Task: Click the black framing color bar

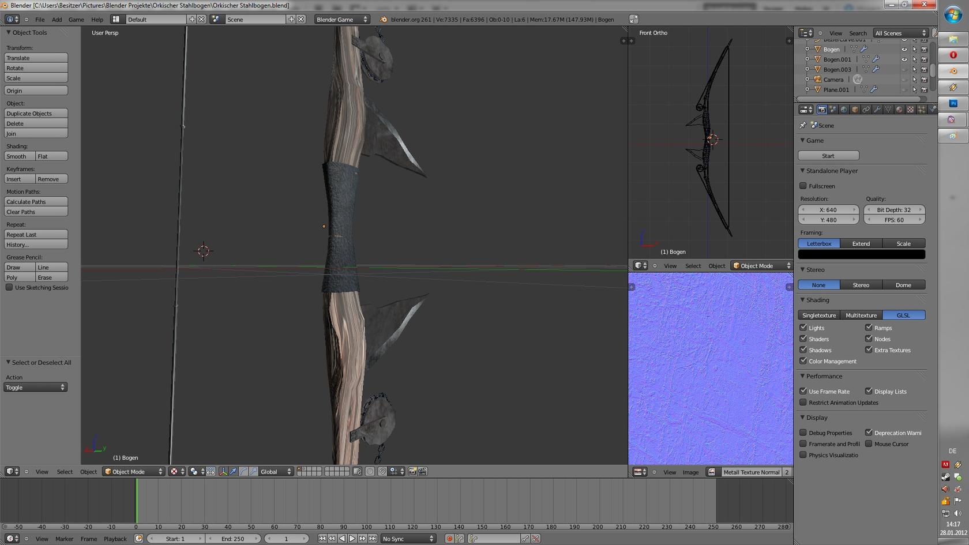Action: 861,254
